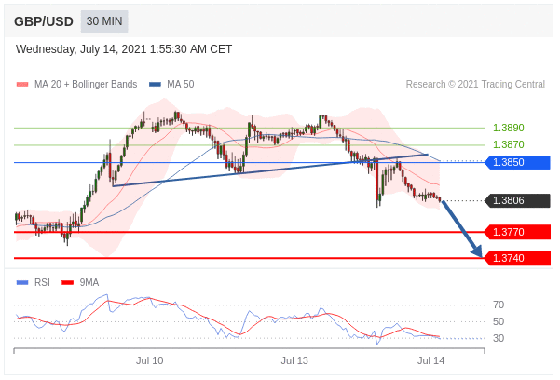Select the Jul 10 date on axis
Viewport: 560px width, 380px height.
coord(149,360)
